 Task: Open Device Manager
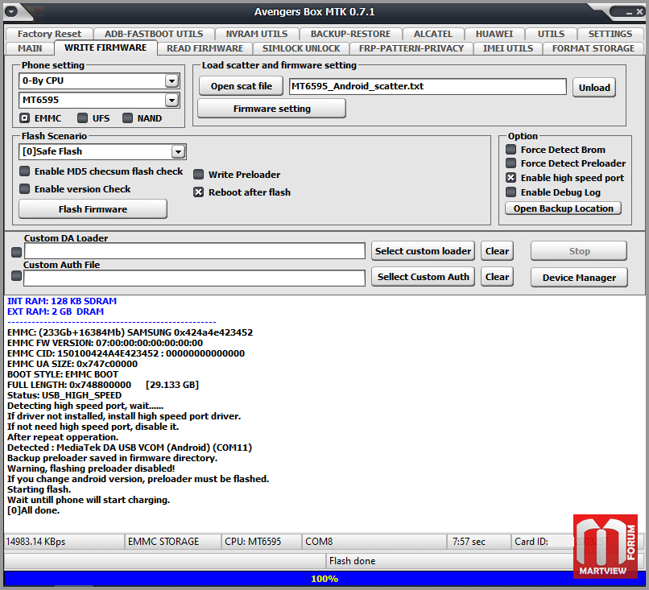click(x=579, y=278)
